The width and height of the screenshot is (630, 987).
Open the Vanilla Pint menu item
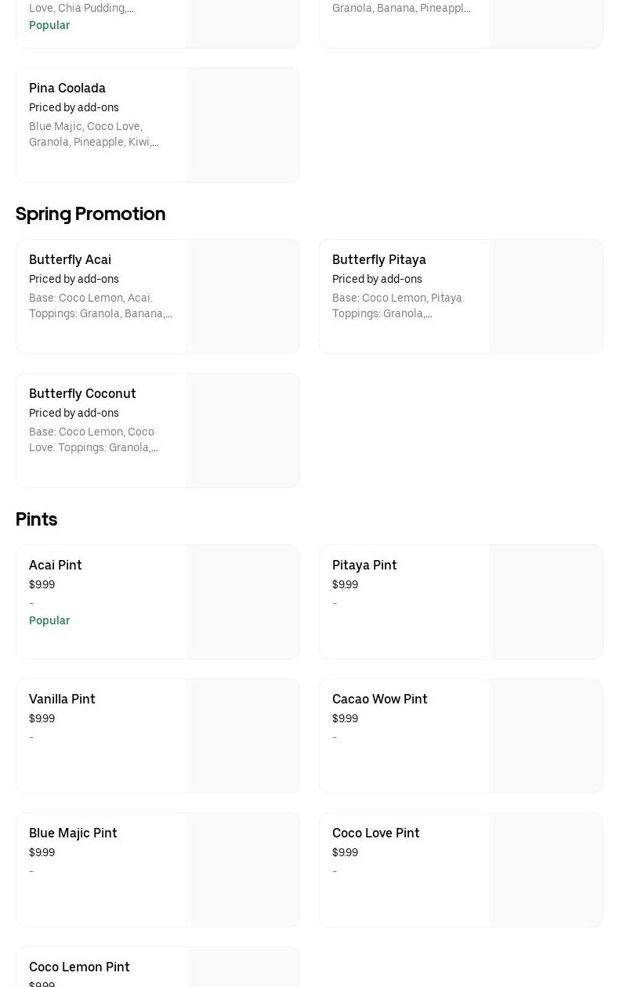pyautogui.click(x=62, y=699)
